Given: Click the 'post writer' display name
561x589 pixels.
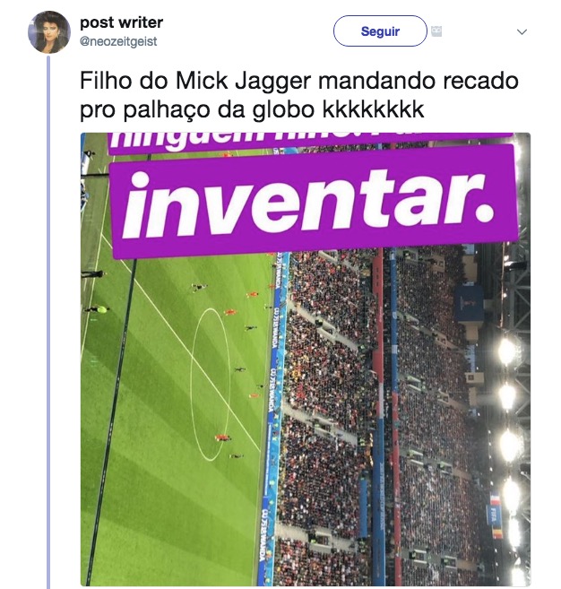Looking at the screenshot, I should 121,22.
